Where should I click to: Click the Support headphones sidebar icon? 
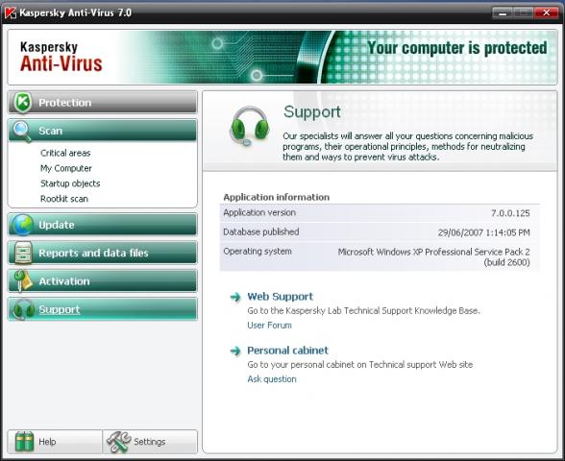coord(23,309)
